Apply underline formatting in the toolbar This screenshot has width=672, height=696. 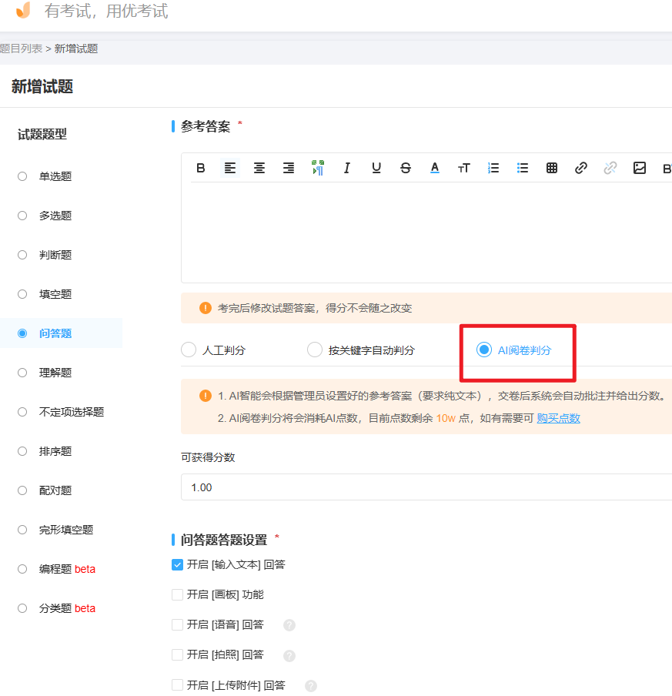coord(376,168)
